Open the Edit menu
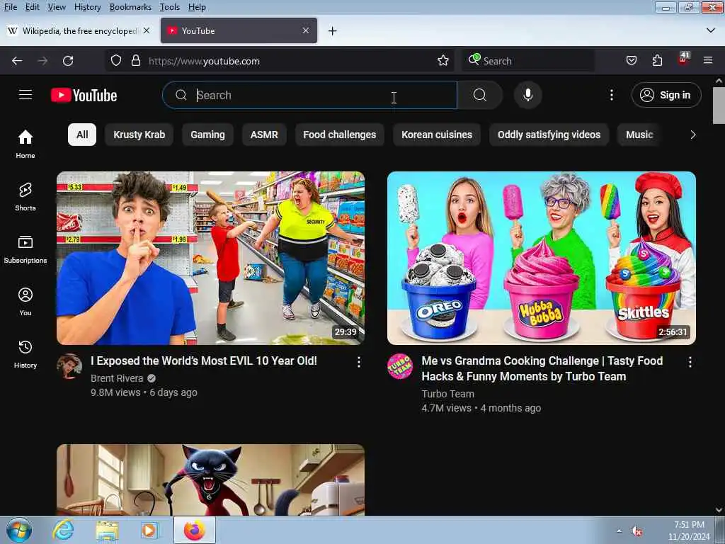 32,7
